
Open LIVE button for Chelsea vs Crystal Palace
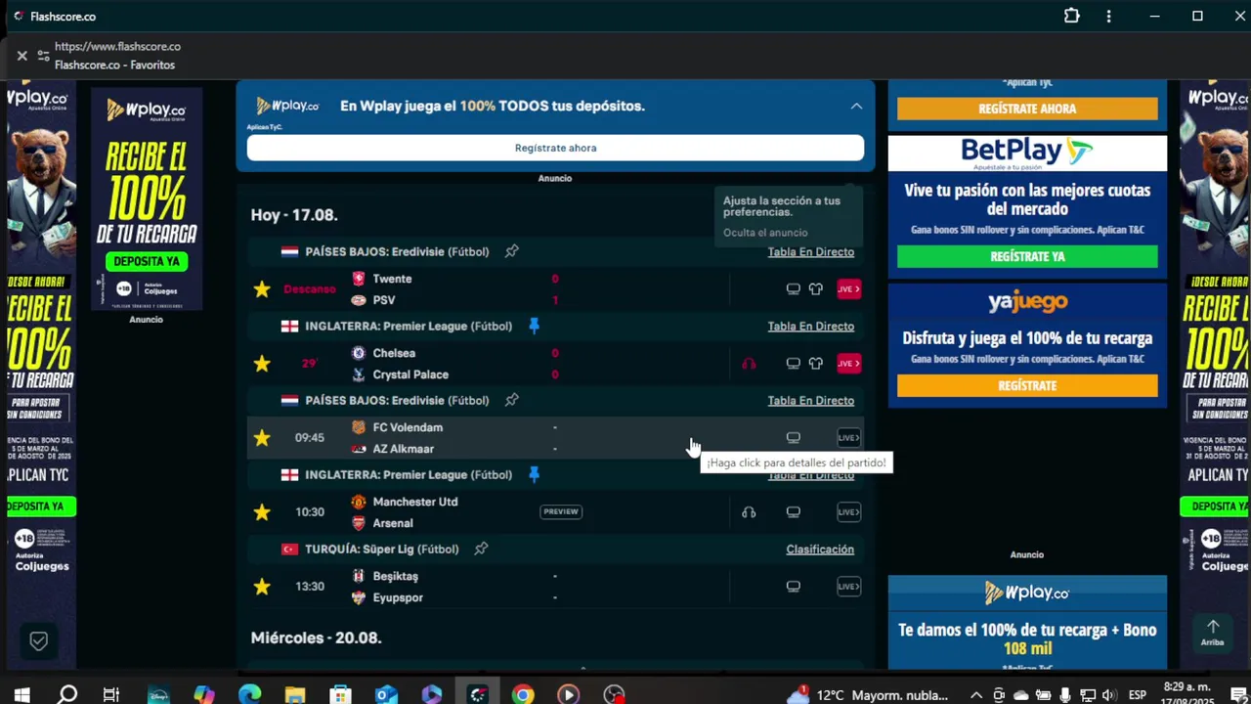848,364
